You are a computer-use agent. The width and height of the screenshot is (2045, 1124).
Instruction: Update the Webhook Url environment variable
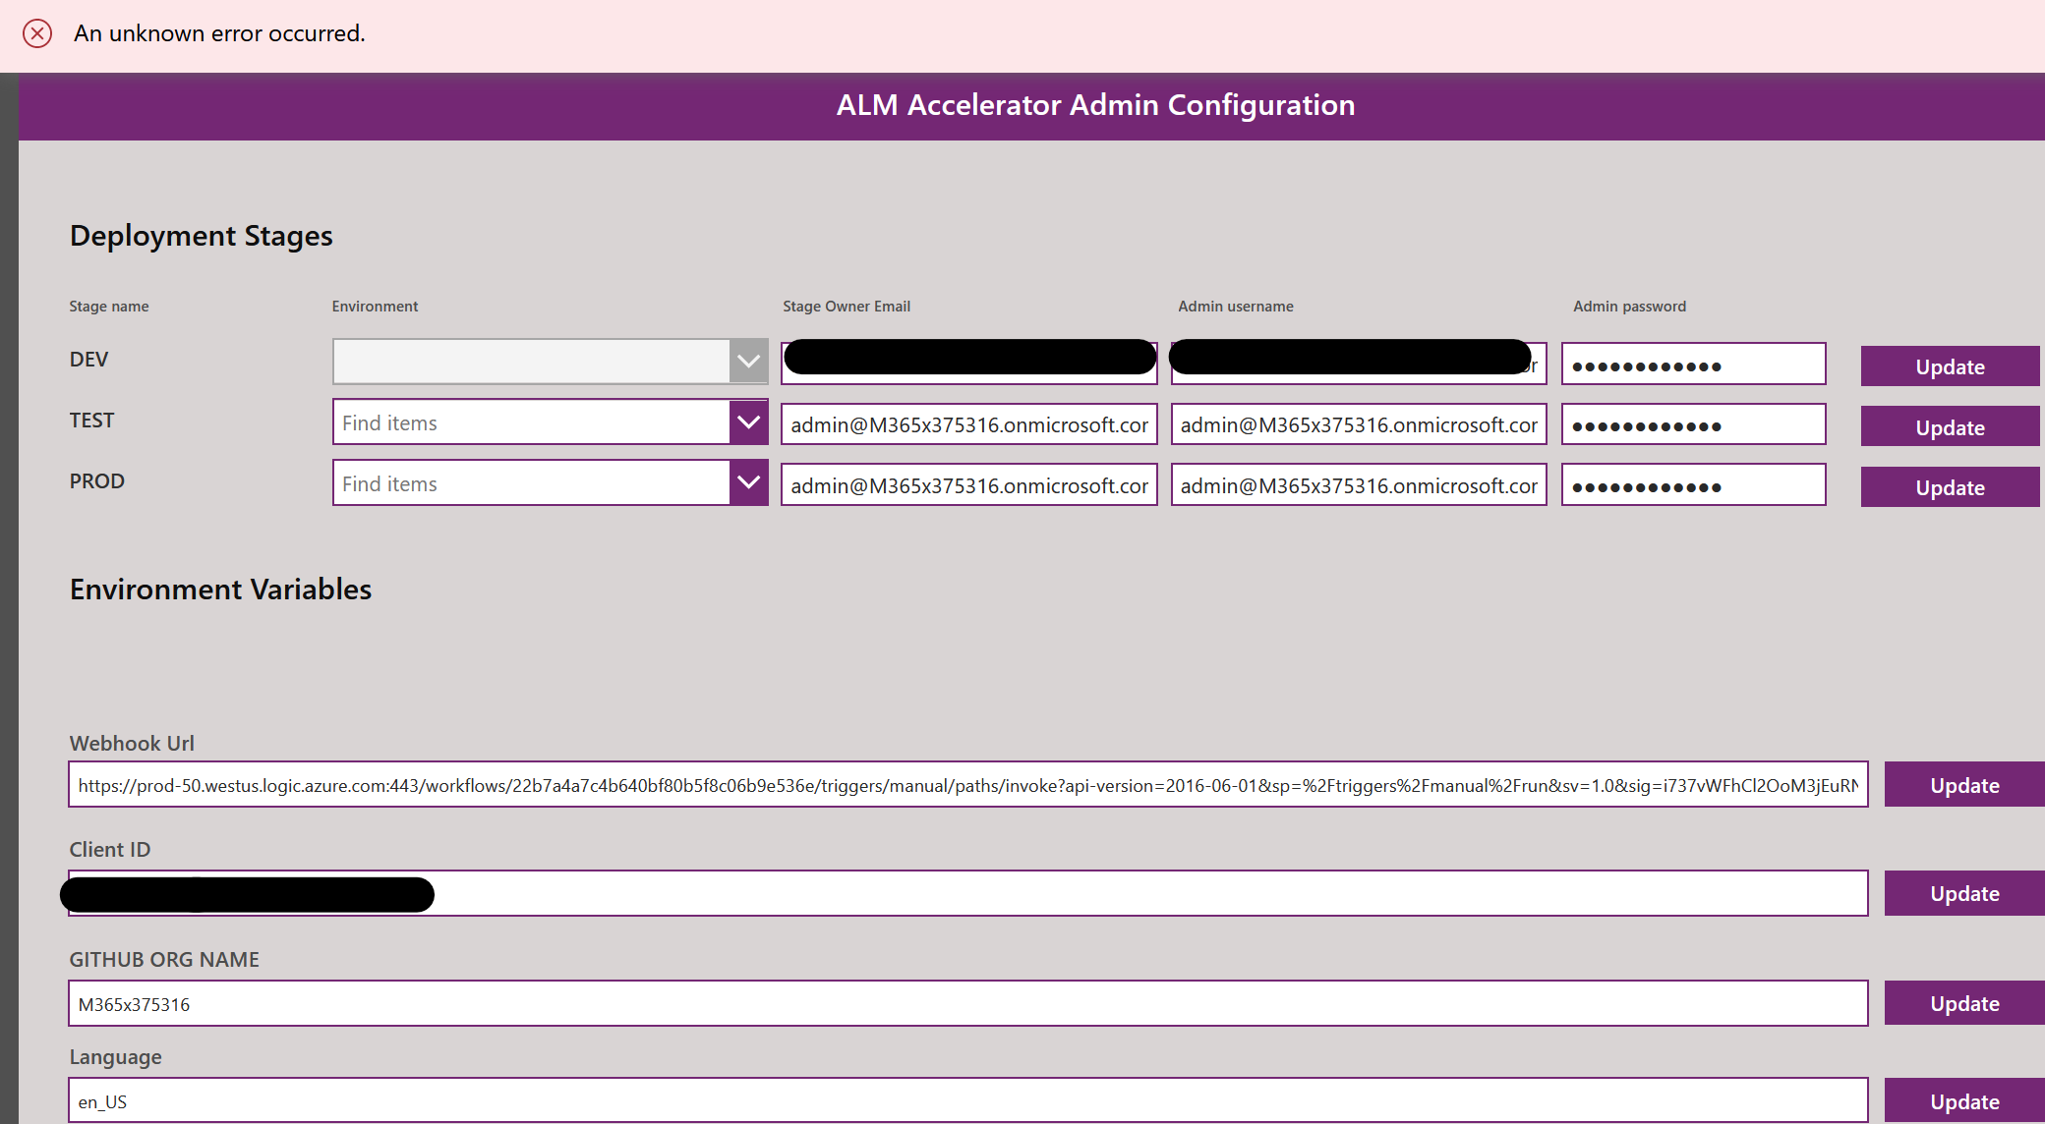click(1962, 784)
